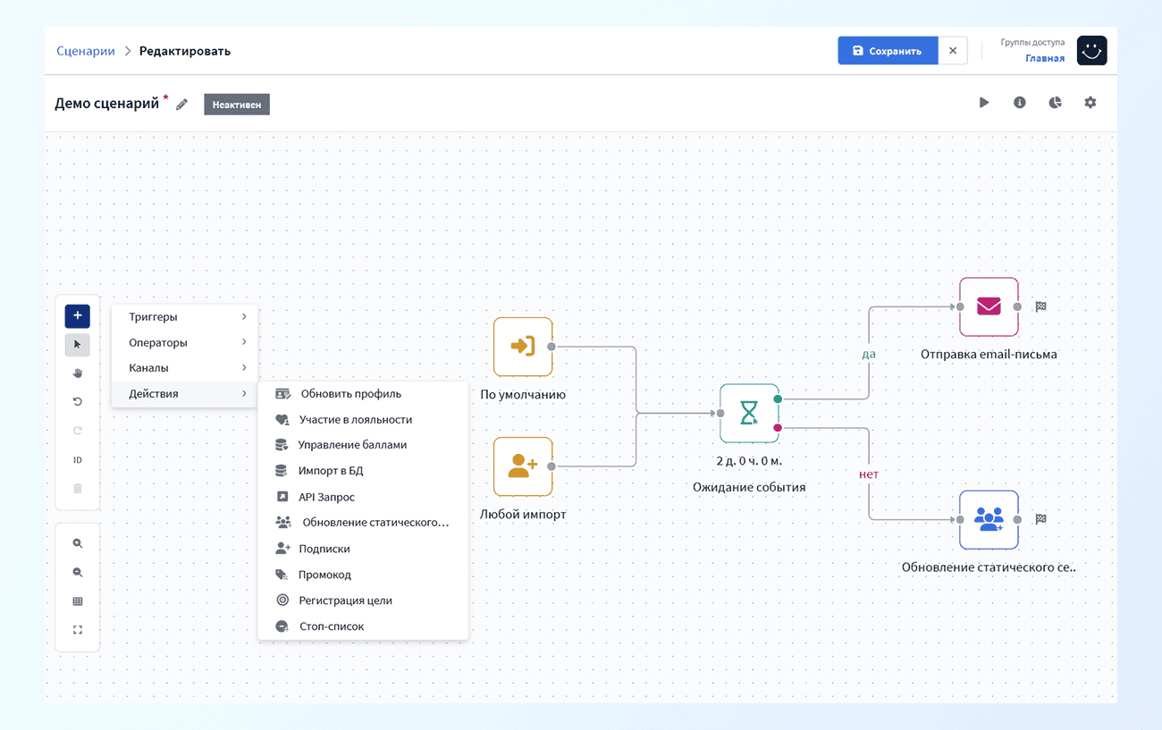Toggle grid display icon in toolbar

pos(77,601)
